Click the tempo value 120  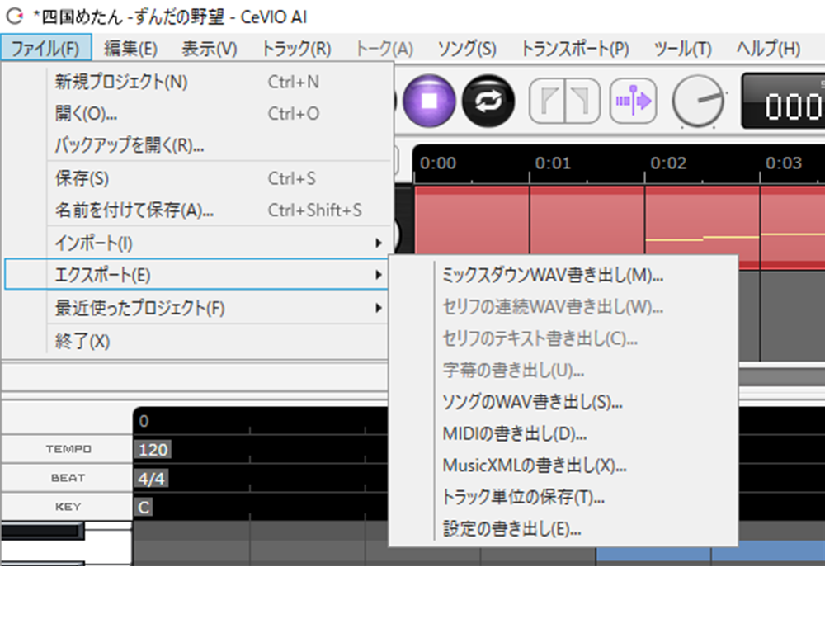153,449
